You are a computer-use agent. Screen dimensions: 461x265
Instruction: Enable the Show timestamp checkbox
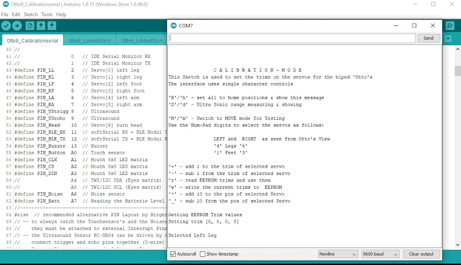[202, 254]
